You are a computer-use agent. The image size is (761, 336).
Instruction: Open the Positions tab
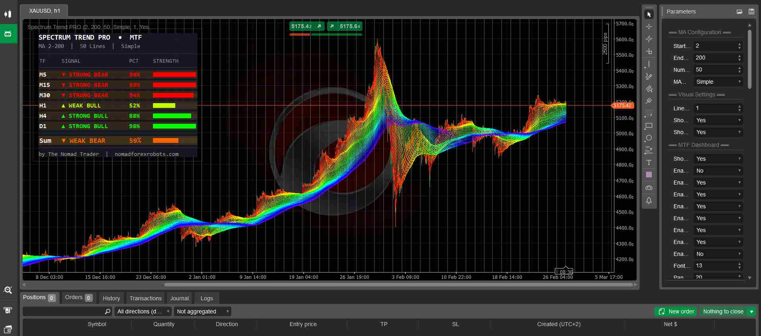(x=39, y=298)
